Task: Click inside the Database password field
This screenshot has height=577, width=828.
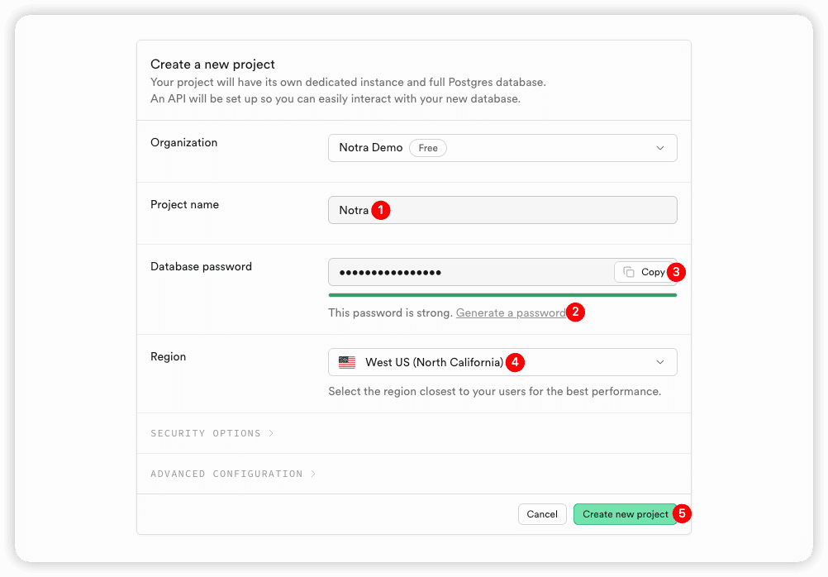Action: click(471, 272)
